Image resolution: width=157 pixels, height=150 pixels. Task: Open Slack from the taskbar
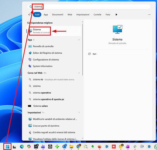click(135, 147)
